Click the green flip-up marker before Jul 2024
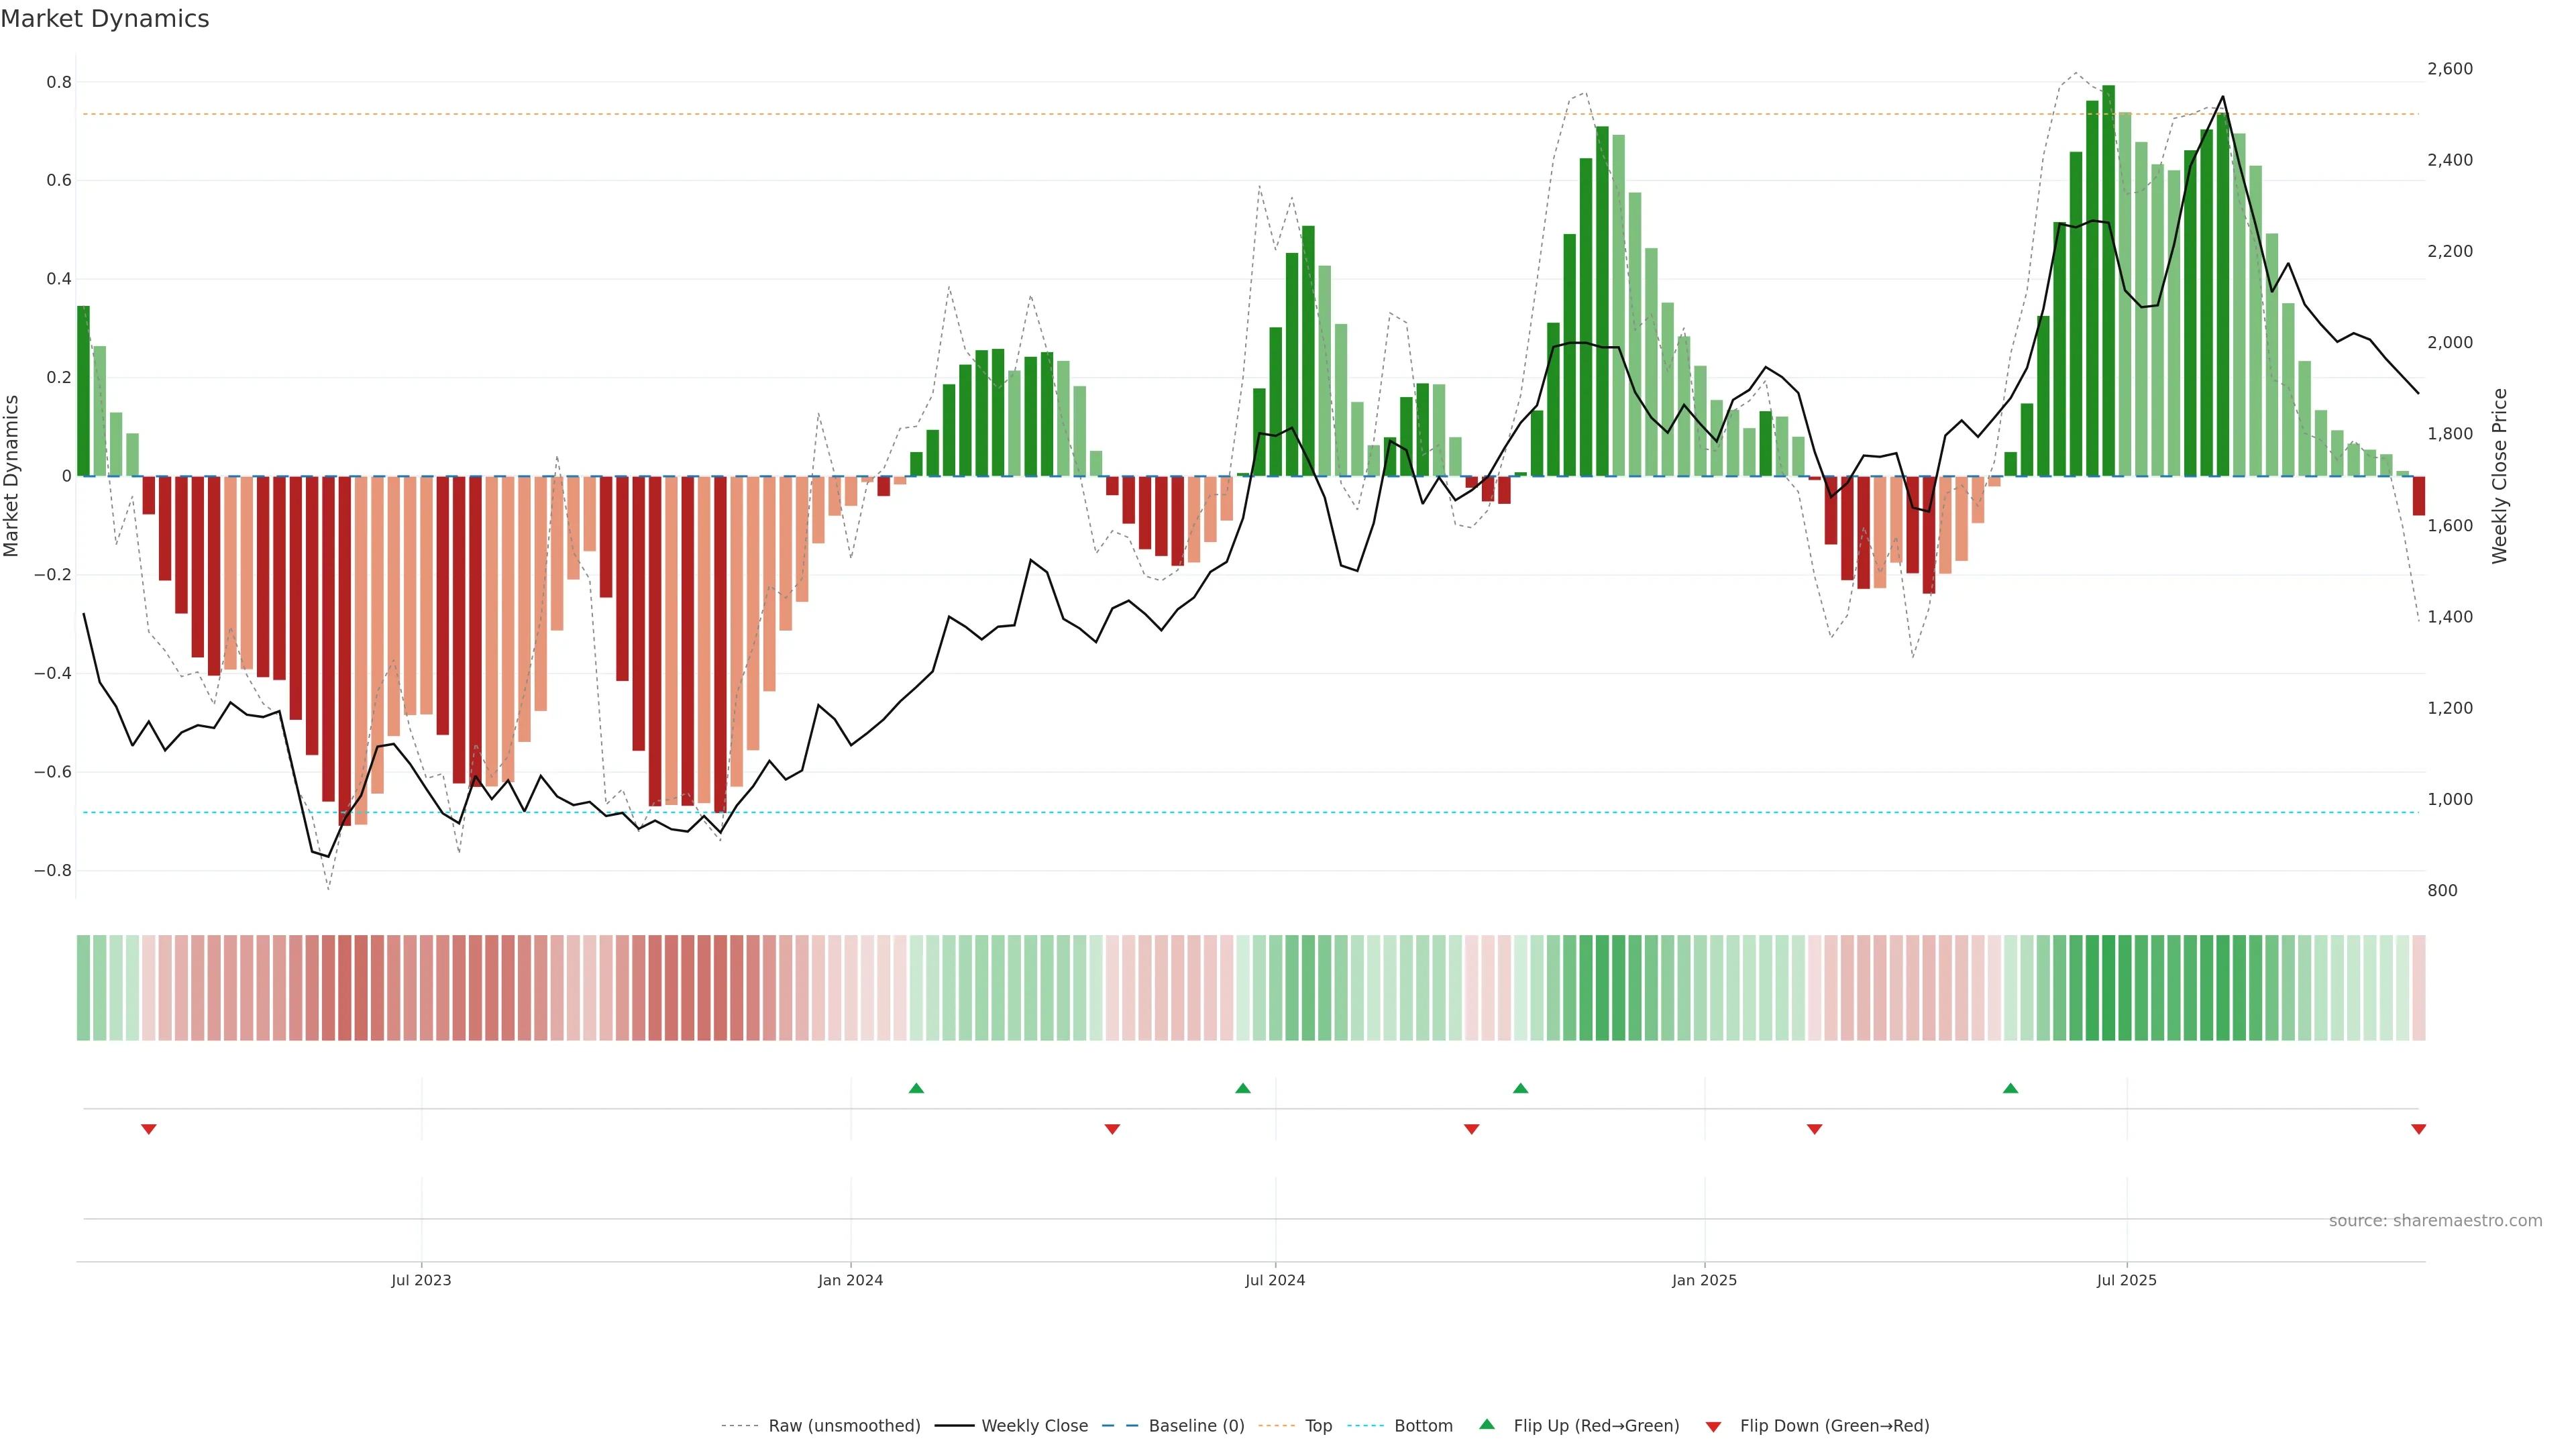The image size is (2576, 1449). pyautogui.click(x=1243, y=1088)
